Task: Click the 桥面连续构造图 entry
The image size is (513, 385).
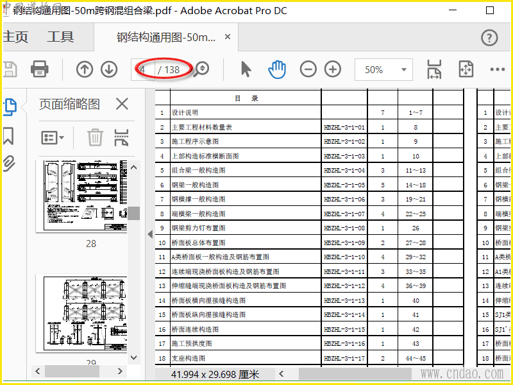Action: [x=195, y=329]
